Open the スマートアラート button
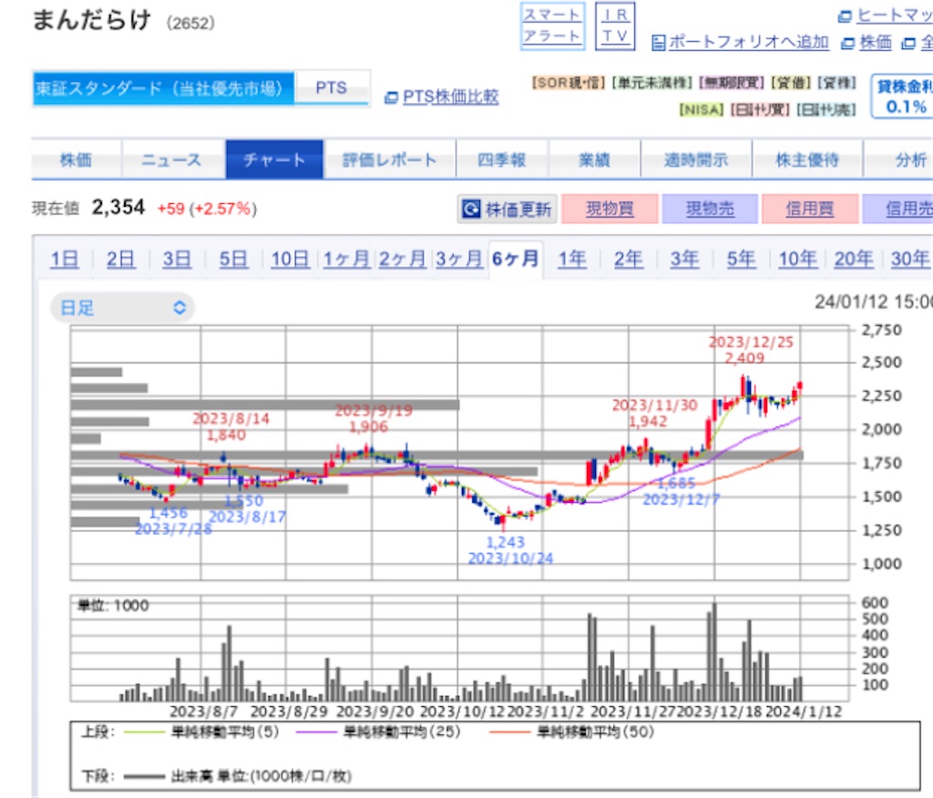The height and width of the screenshot is (798, 933). point(552,26)
